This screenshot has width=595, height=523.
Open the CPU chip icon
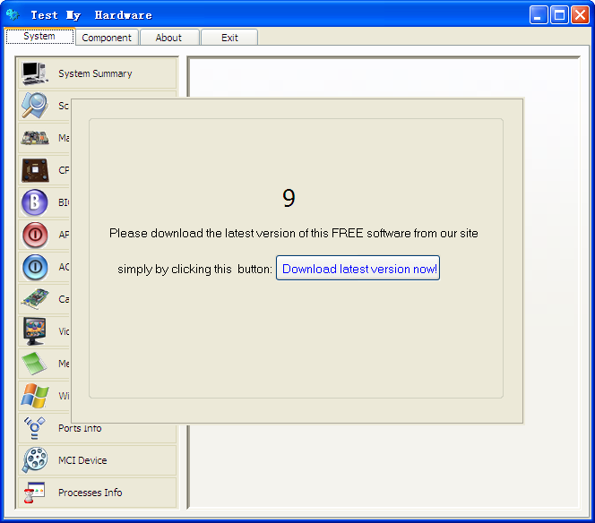click(35, 170)
